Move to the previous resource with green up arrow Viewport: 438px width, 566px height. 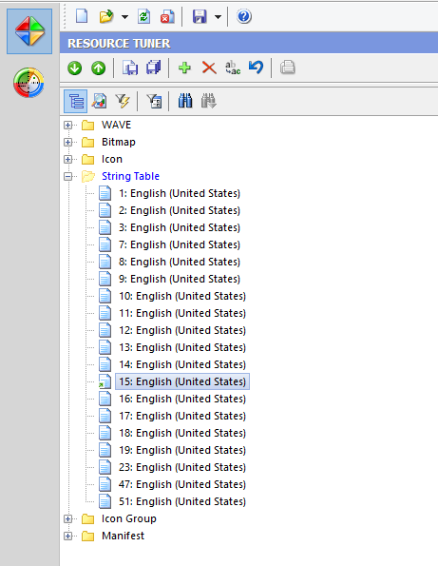click(x=98, y=68)
